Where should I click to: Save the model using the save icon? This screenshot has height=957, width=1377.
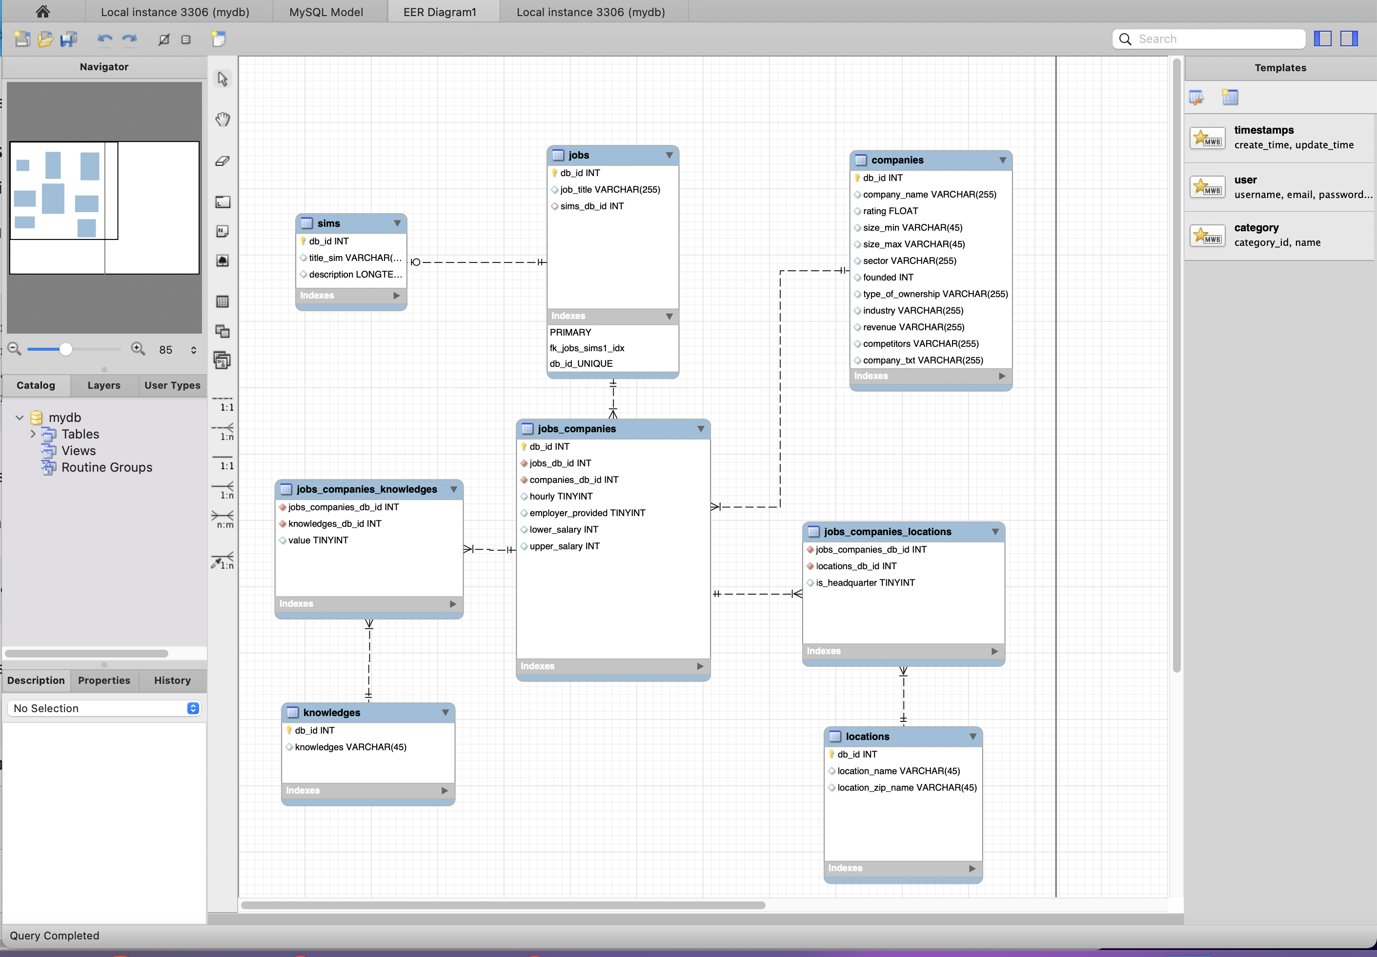68,39
